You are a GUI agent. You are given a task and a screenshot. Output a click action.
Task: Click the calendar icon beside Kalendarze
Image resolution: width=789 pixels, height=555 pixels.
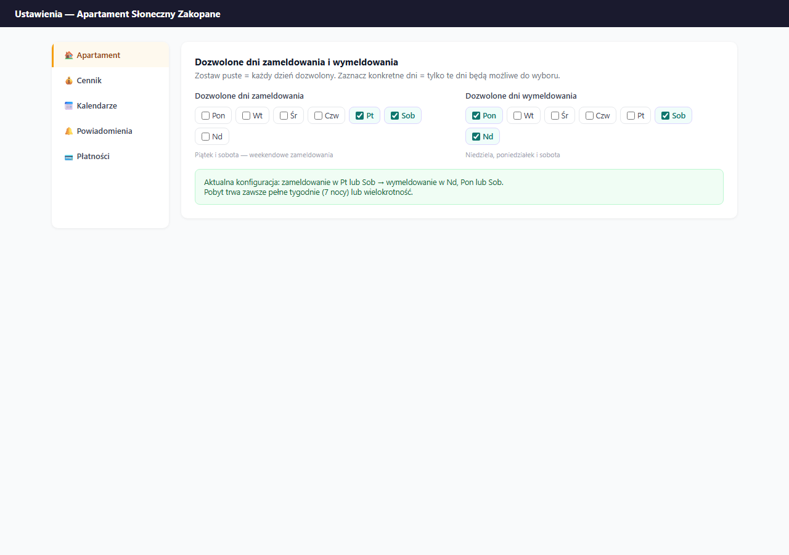click(x=68, y=105)
